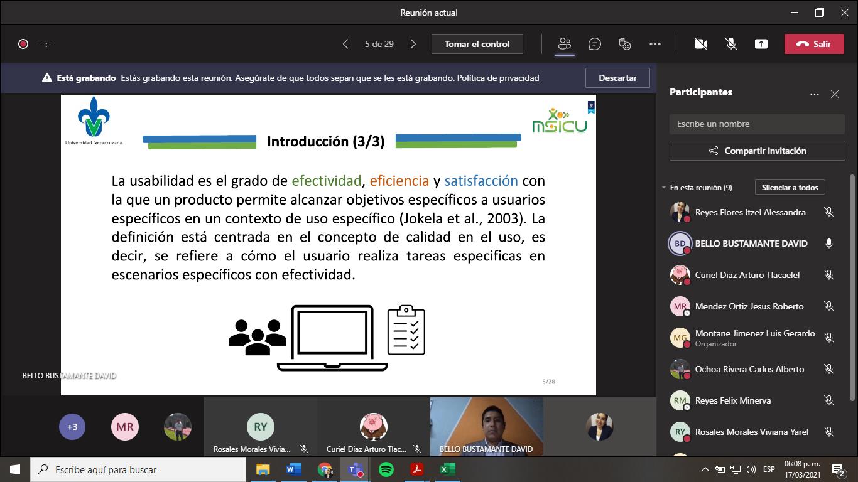Close the Participantes panel
This screenshot has height=482, width=858.
835,94
